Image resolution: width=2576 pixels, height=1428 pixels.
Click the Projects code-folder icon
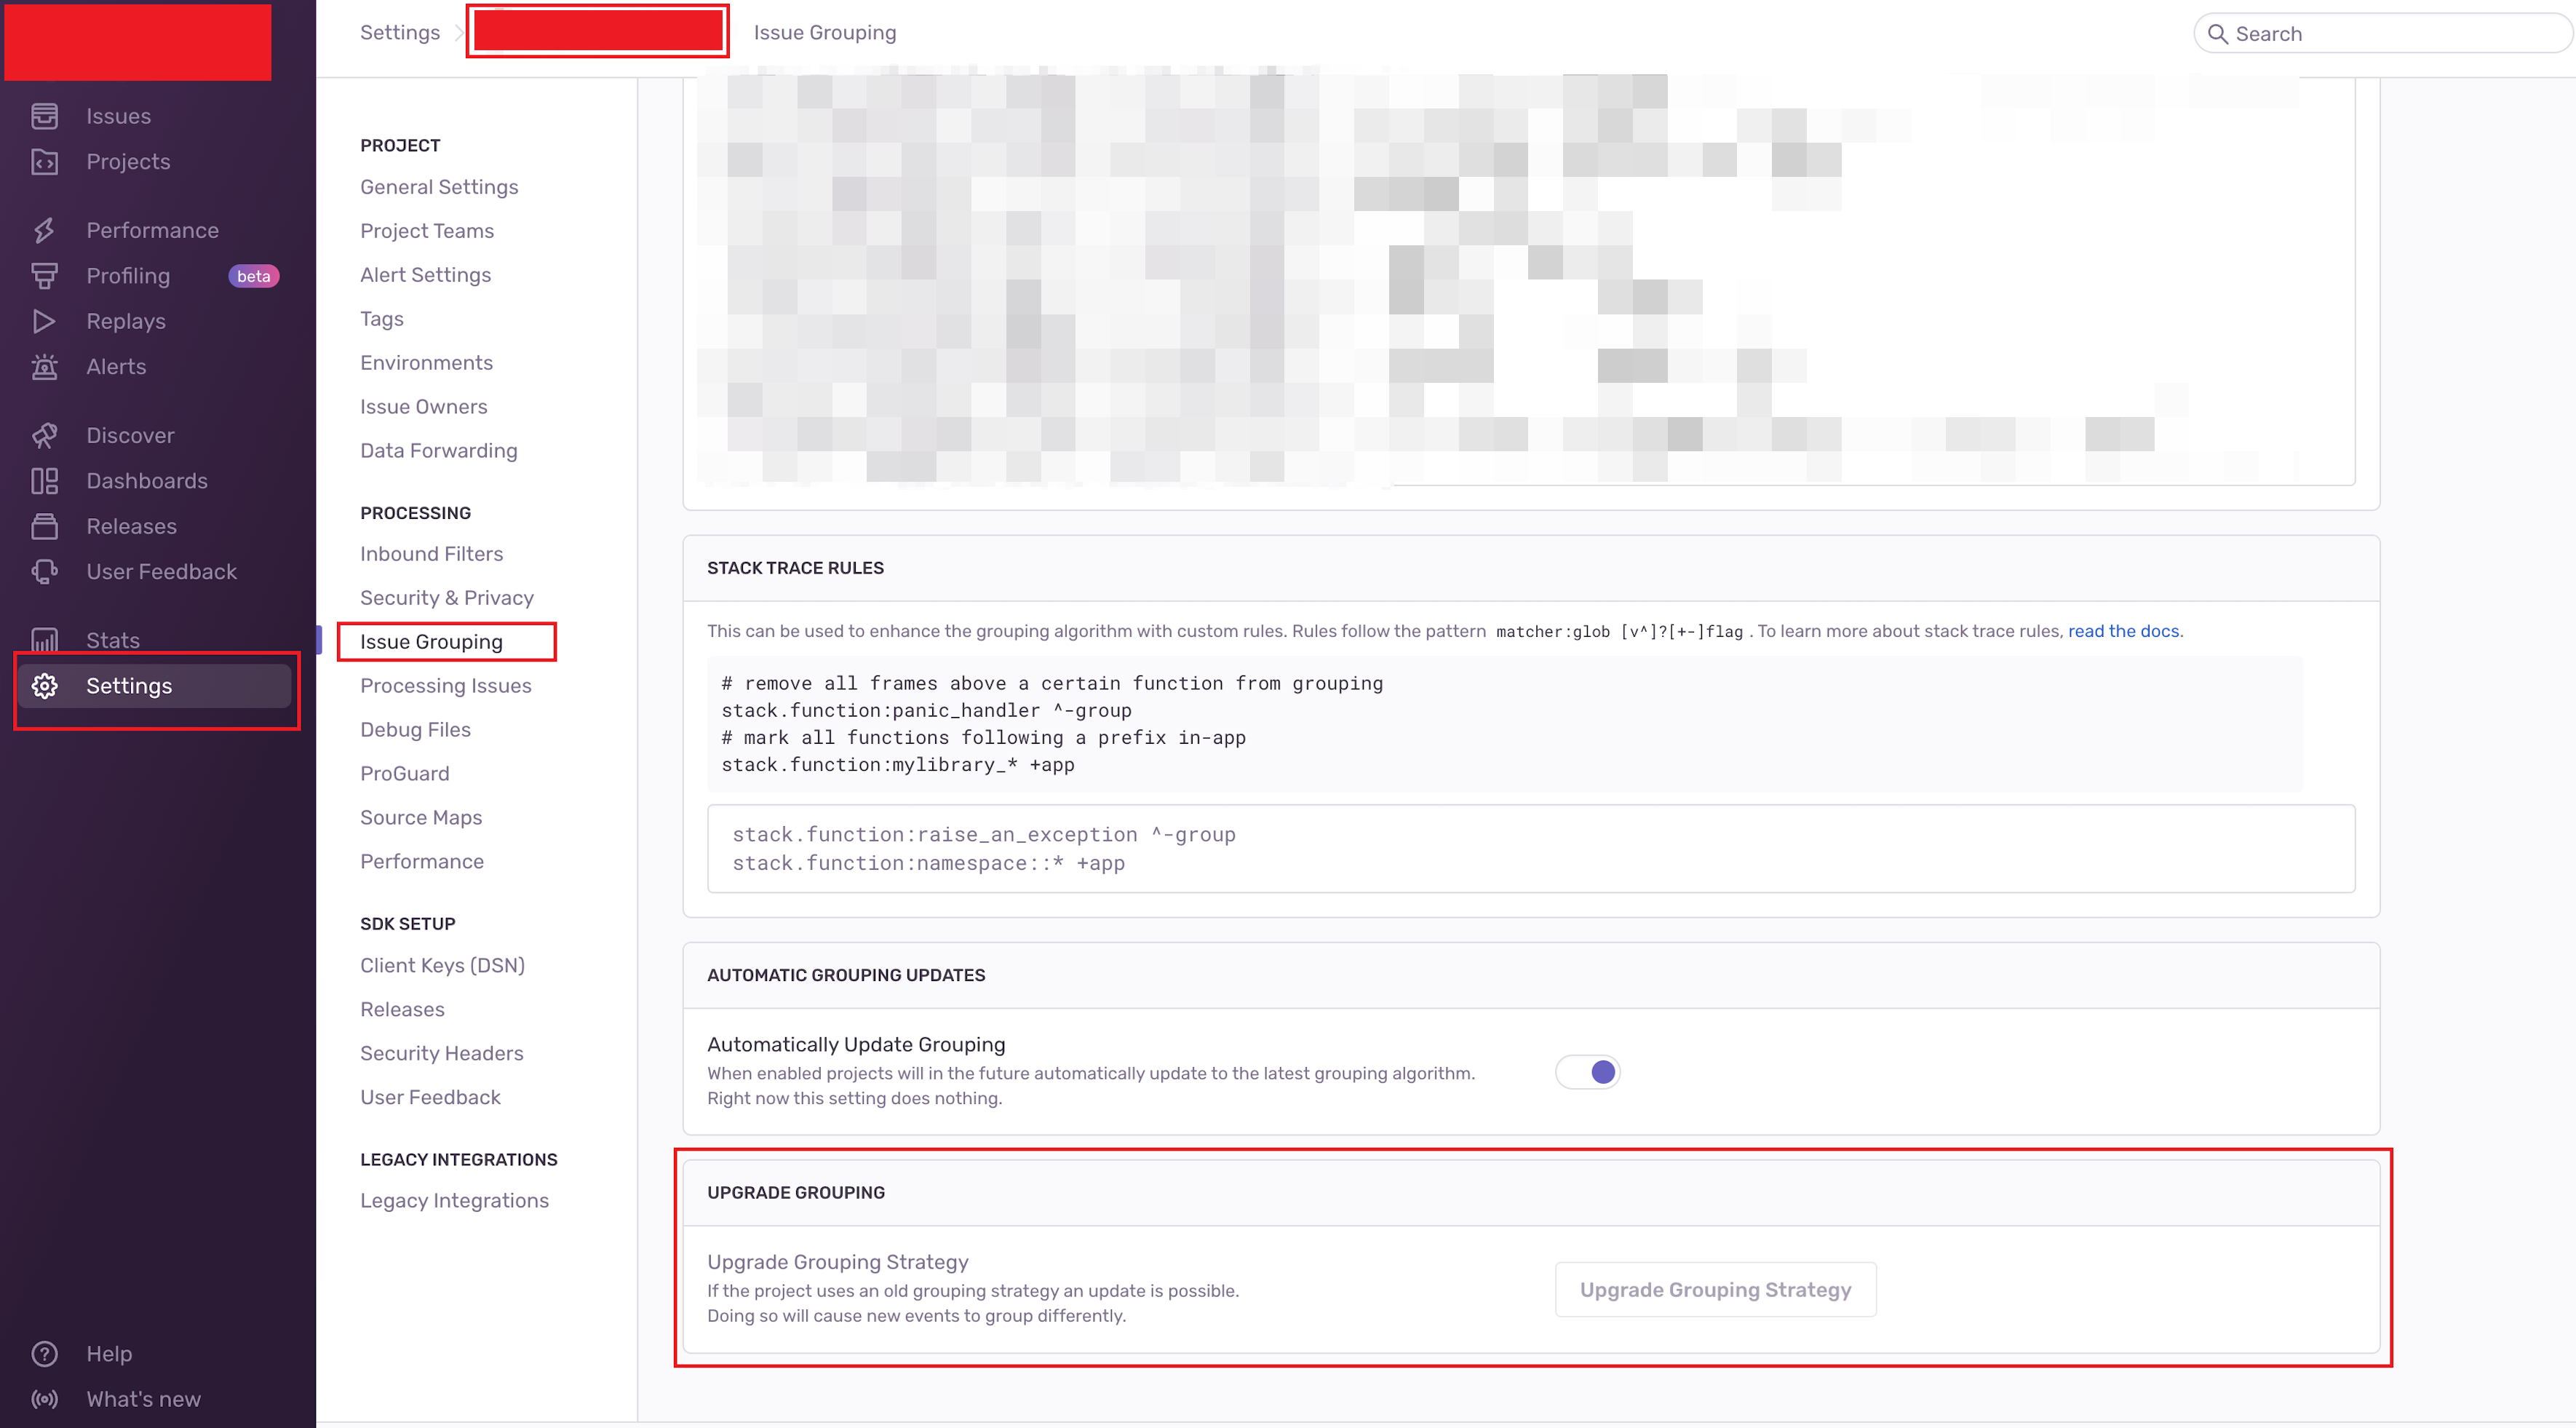click(44, 161)
